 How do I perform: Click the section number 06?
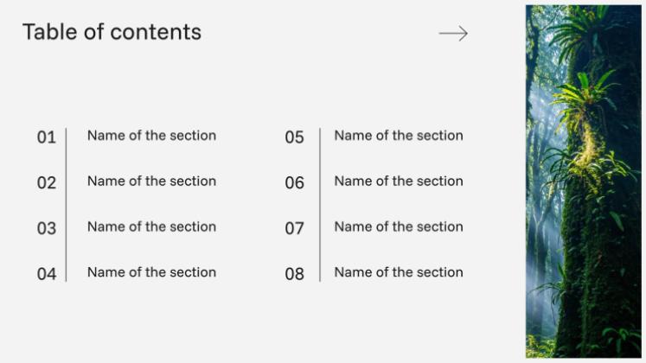[x=295, y=183]
